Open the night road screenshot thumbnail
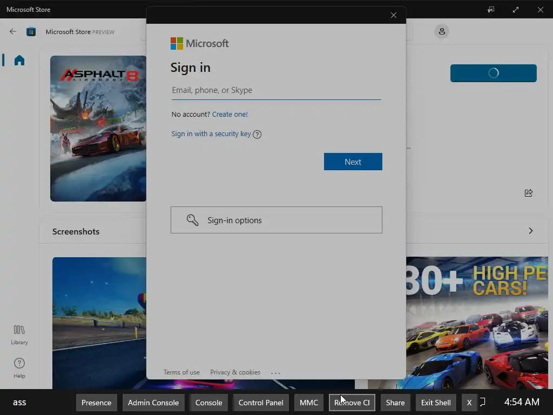This screenshot has width=553, height=415. point(99,323)
